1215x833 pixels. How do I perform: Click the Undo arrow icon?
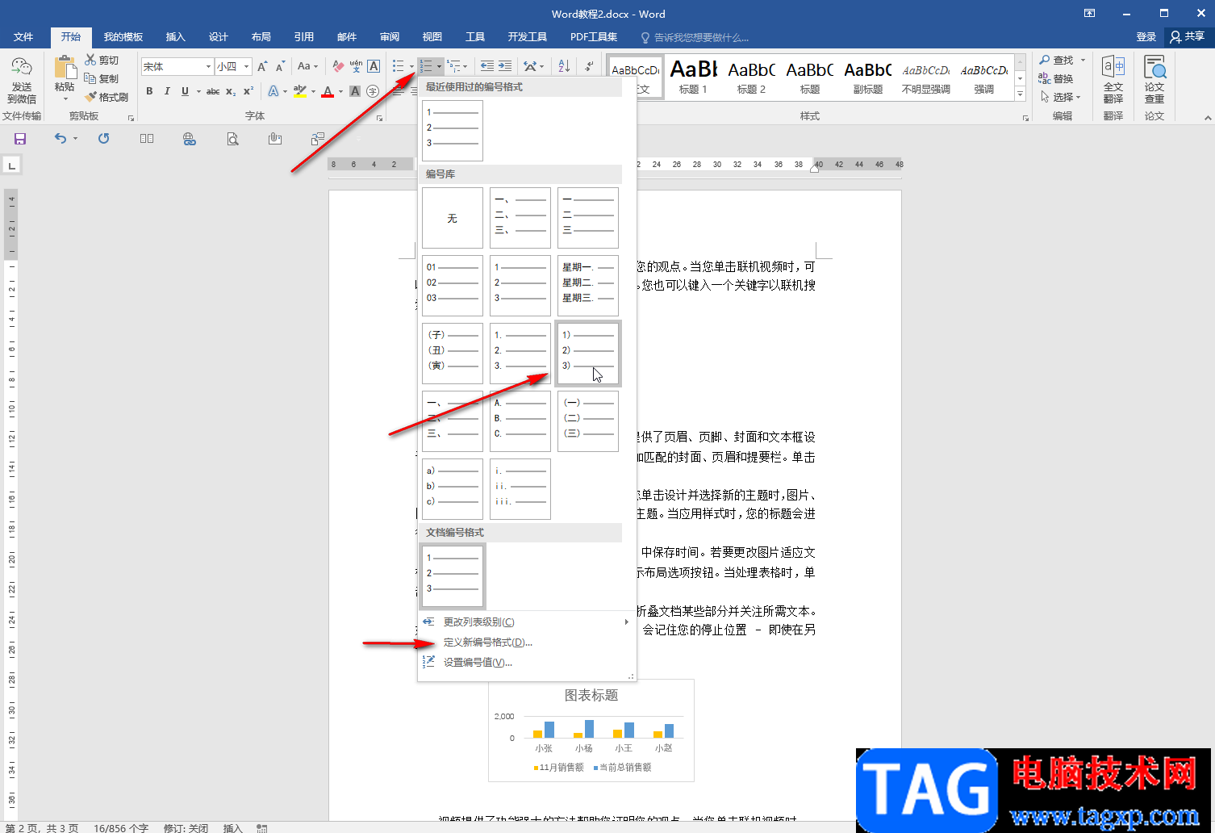[61, 139]
